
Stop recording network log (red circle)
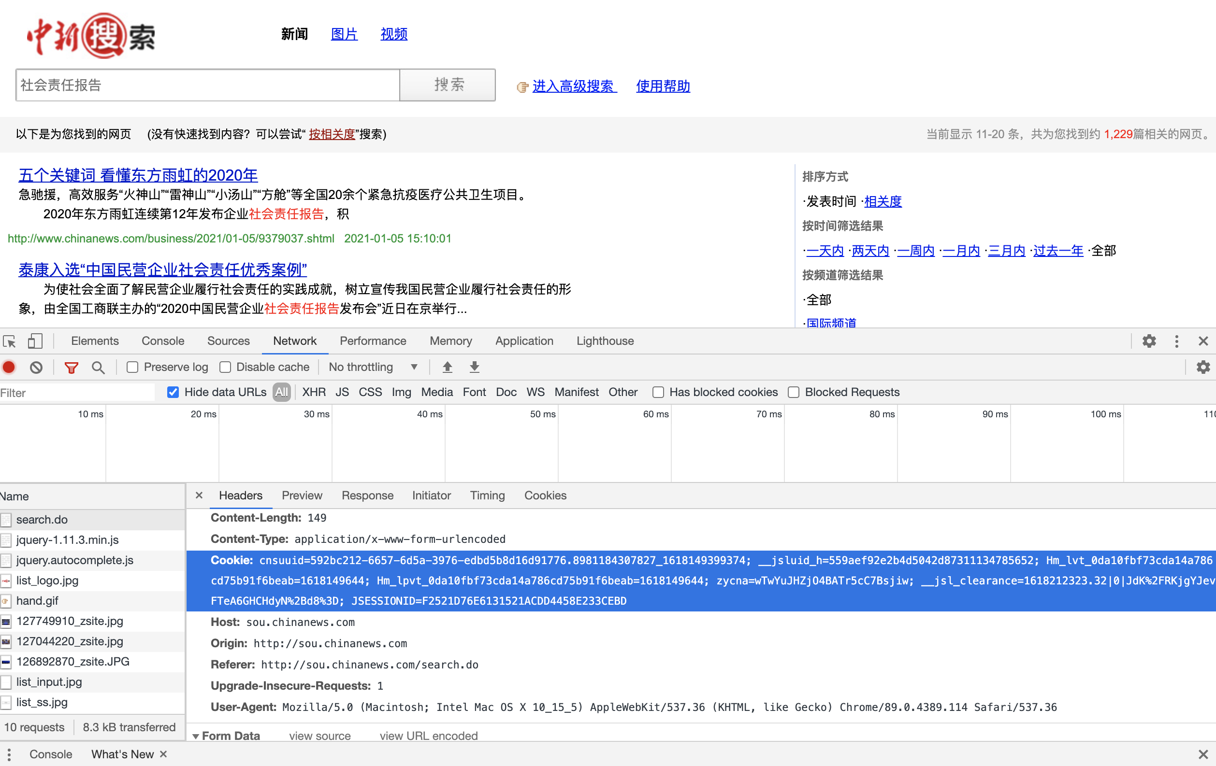coord(9,368)
